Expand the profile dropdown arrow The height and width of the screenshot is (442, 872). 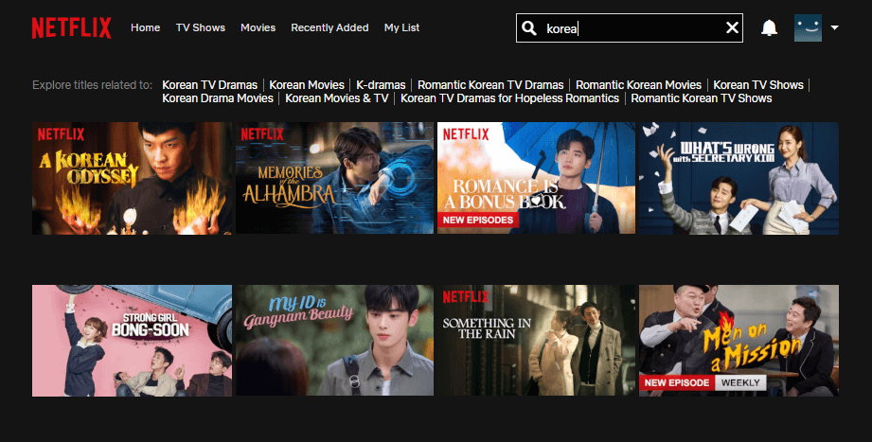click(835, 27)
